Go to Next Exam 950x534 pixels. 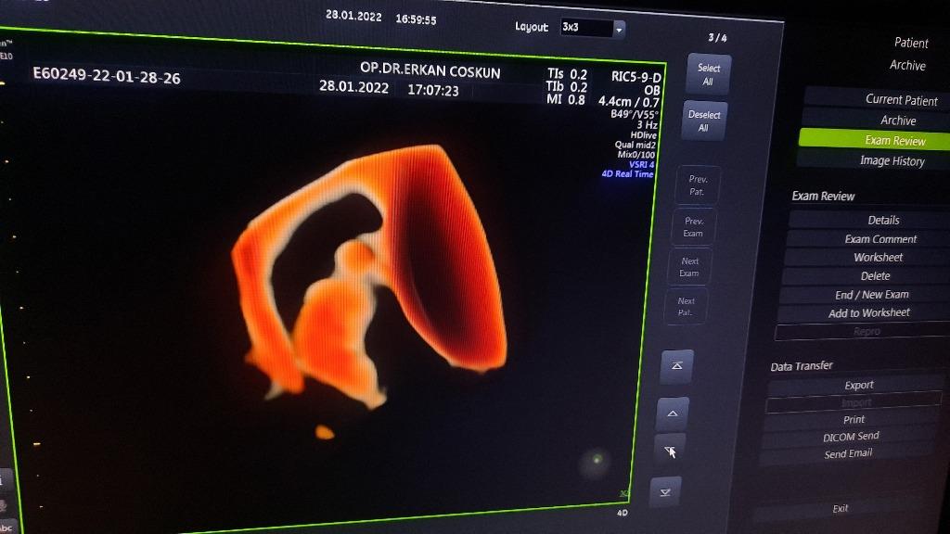689,267
